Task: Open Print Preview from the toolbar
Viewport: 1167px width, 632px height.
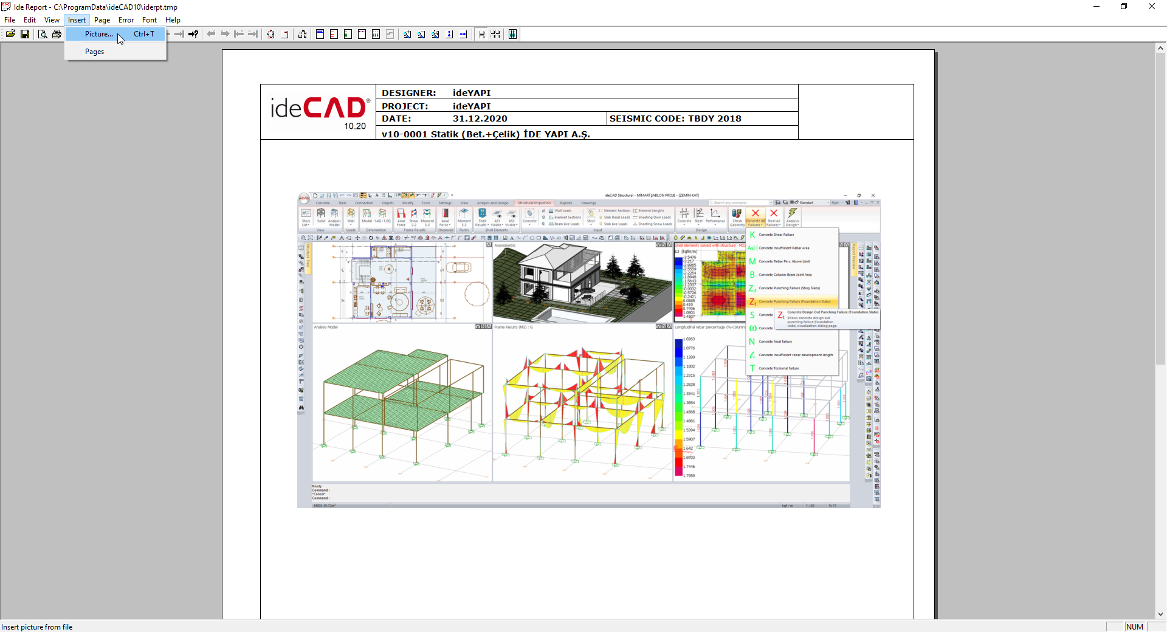Action: click(43, 34)
